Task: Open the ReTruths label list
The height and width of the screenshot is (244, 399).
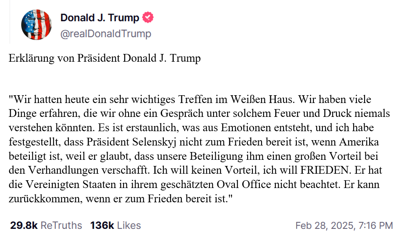Action: 61,226
